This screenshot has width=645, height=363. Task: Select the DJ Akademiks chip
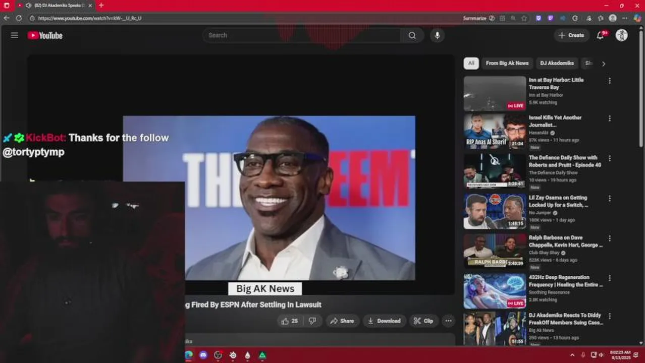[x=557, y=64]
